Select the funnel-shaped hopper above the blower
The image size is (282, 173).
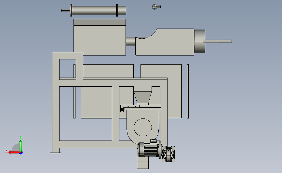142,95
